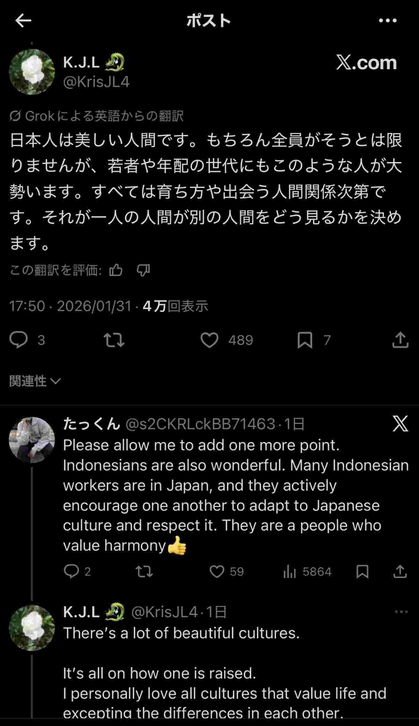Open the three-dot more options menu
Viewport: 419px width, 726px height.
tap(388, 21)
